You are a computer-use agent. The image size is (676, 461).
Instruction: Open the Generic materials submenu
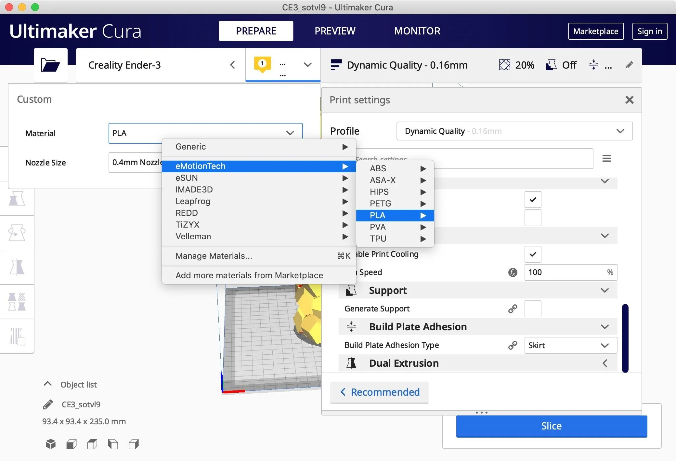259,147
